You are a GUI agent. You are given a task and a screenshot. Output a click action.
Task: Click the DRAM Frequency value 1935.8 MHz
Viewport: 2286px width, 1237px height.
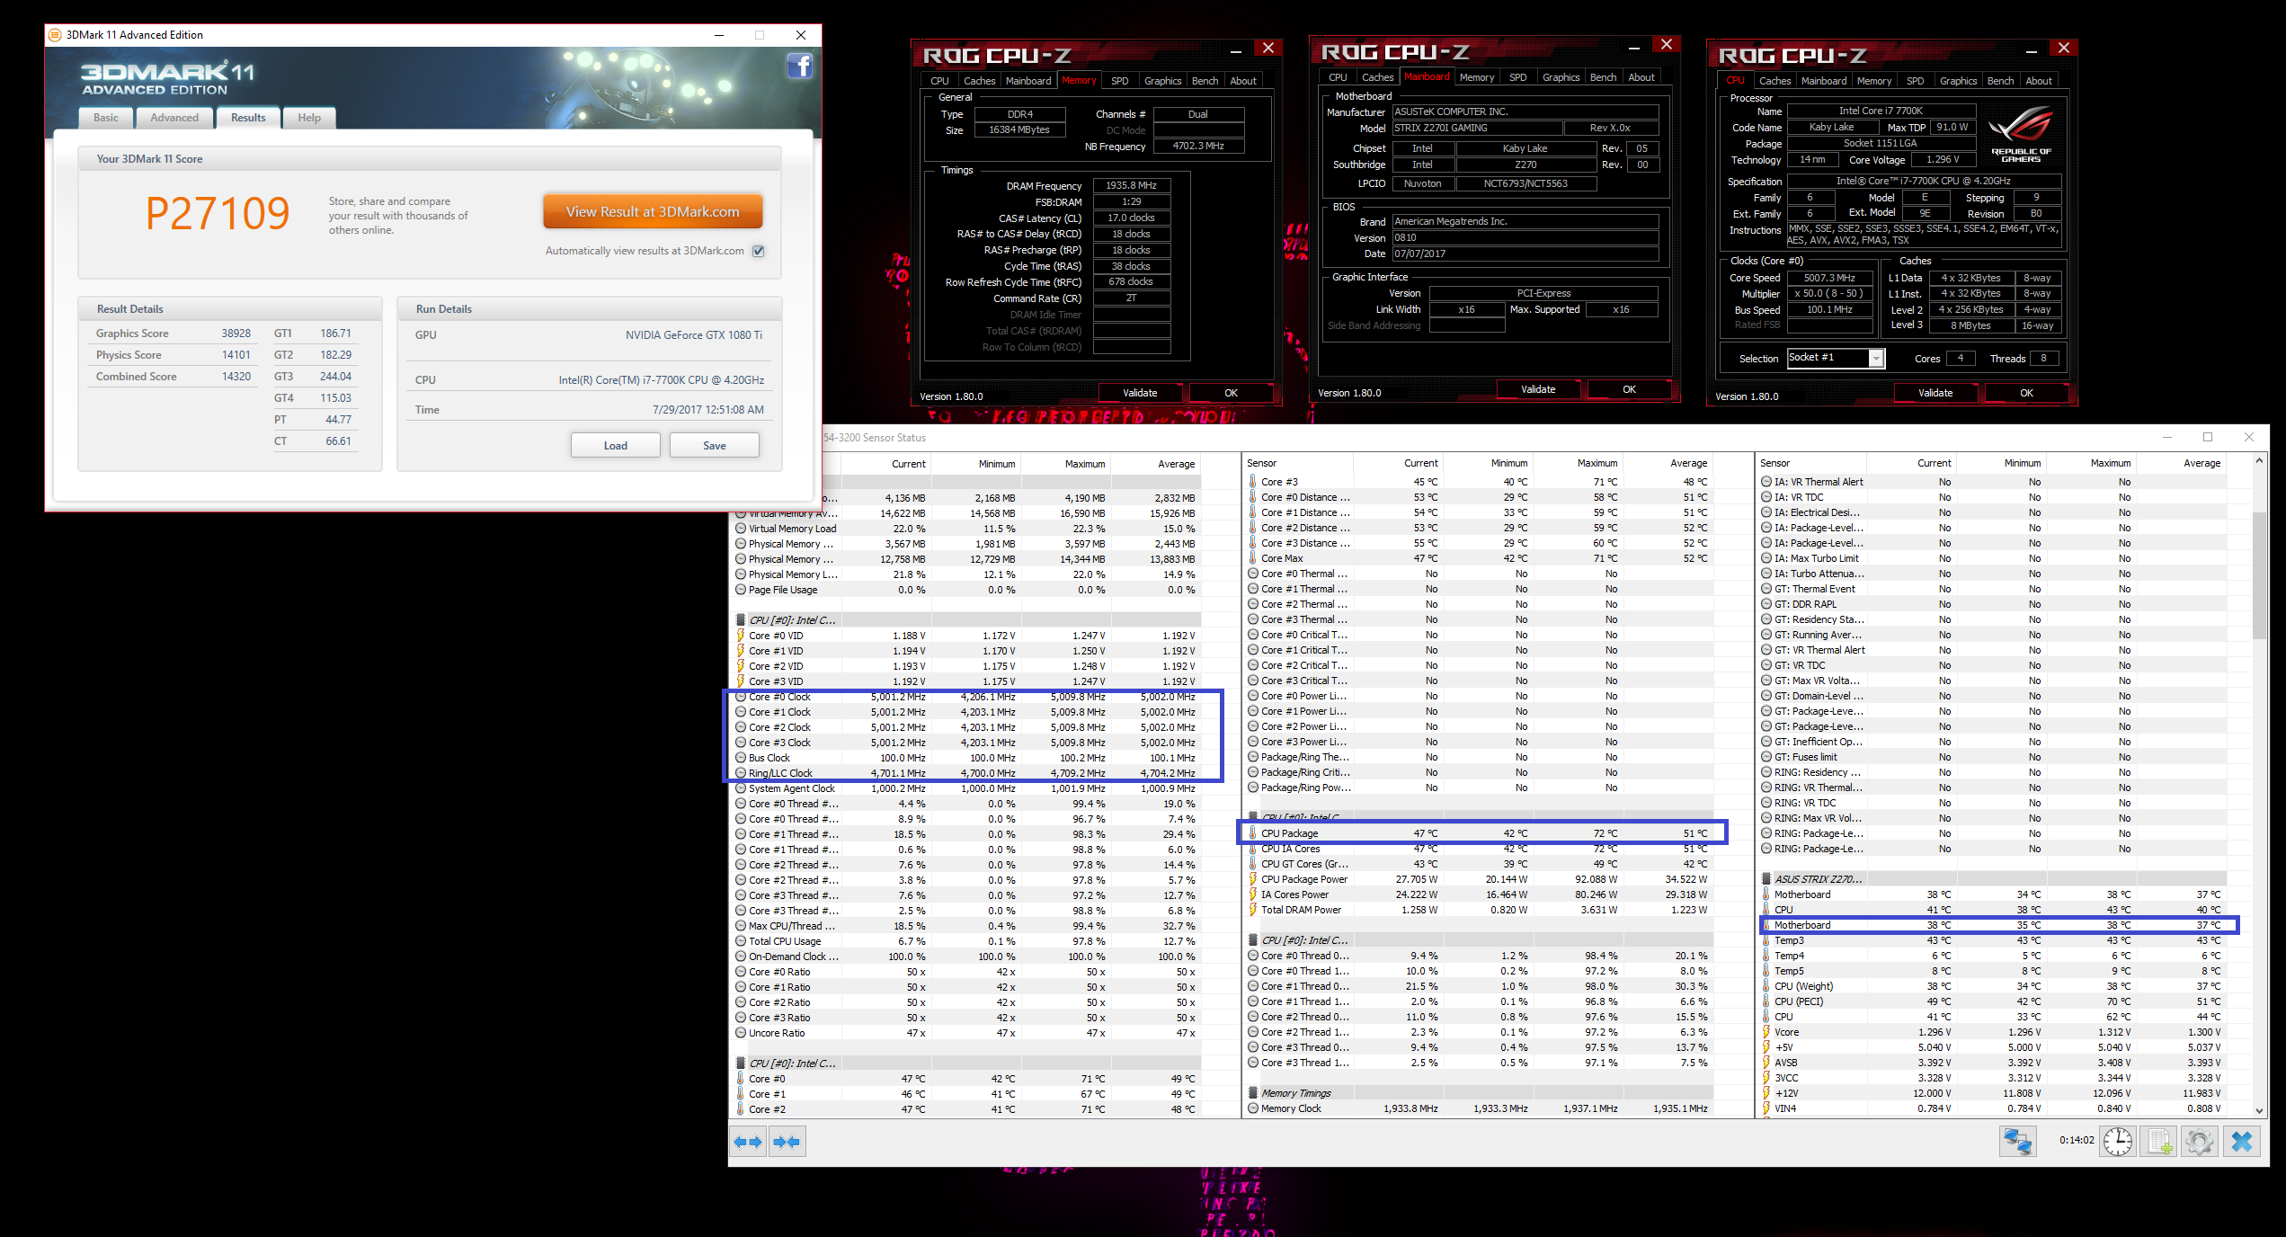pyautogui.click(x=1131, y=185)
